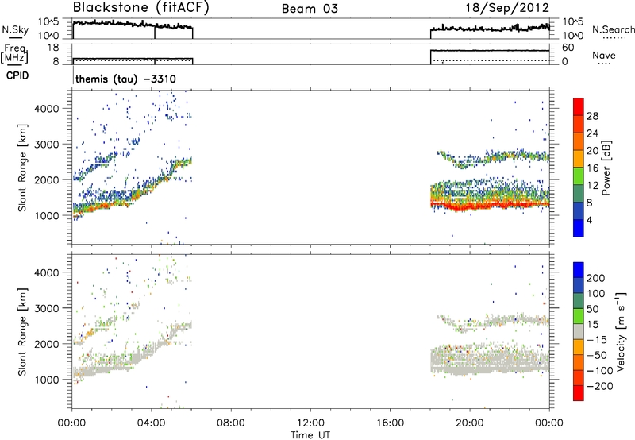635x440 pixels.
Task: Click the CPID label
Action: tap(17, 75)
